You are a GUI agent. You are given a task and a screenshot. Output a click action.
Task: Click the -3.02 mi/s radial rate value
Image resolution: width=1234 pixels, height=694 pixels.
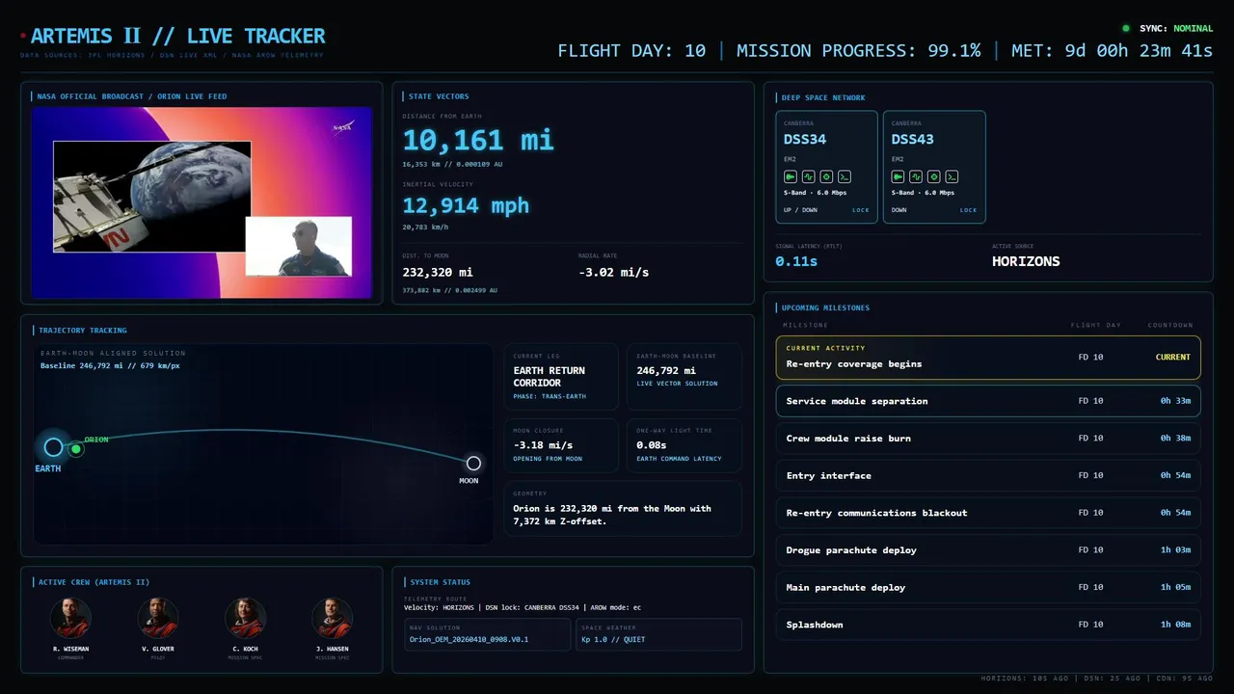613,273
